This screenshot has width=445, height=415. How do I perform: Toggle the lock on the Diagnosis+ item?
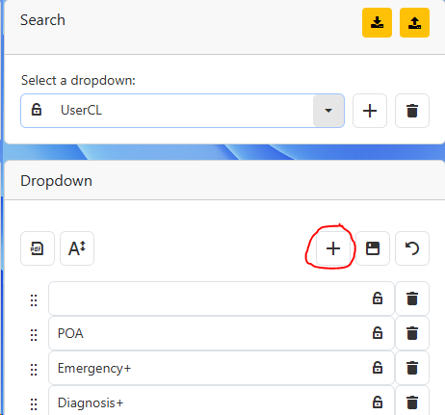[378, 402]
